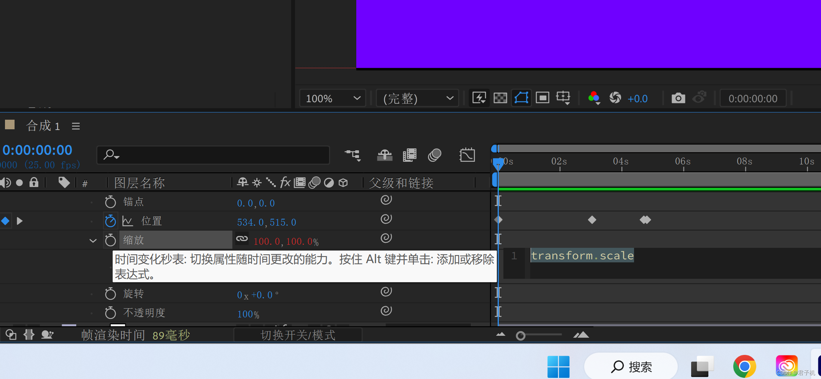Toggle the 缩放 stopwatch
Viewport: 821px width, 379px height.
point(110,240)
